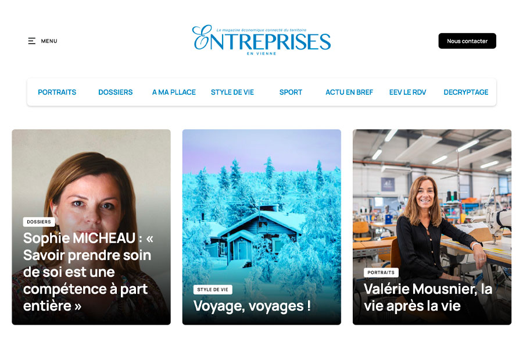Open the Valérie Mousnier article headline
This screenshot has height=349, width=523.
tap(428, 297)
